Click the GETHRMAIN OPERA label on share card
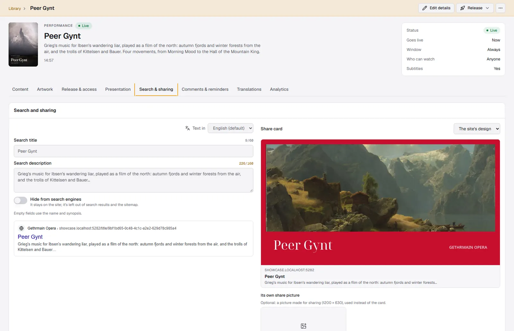The image size is (514, 331). click(x=468, y=247)
